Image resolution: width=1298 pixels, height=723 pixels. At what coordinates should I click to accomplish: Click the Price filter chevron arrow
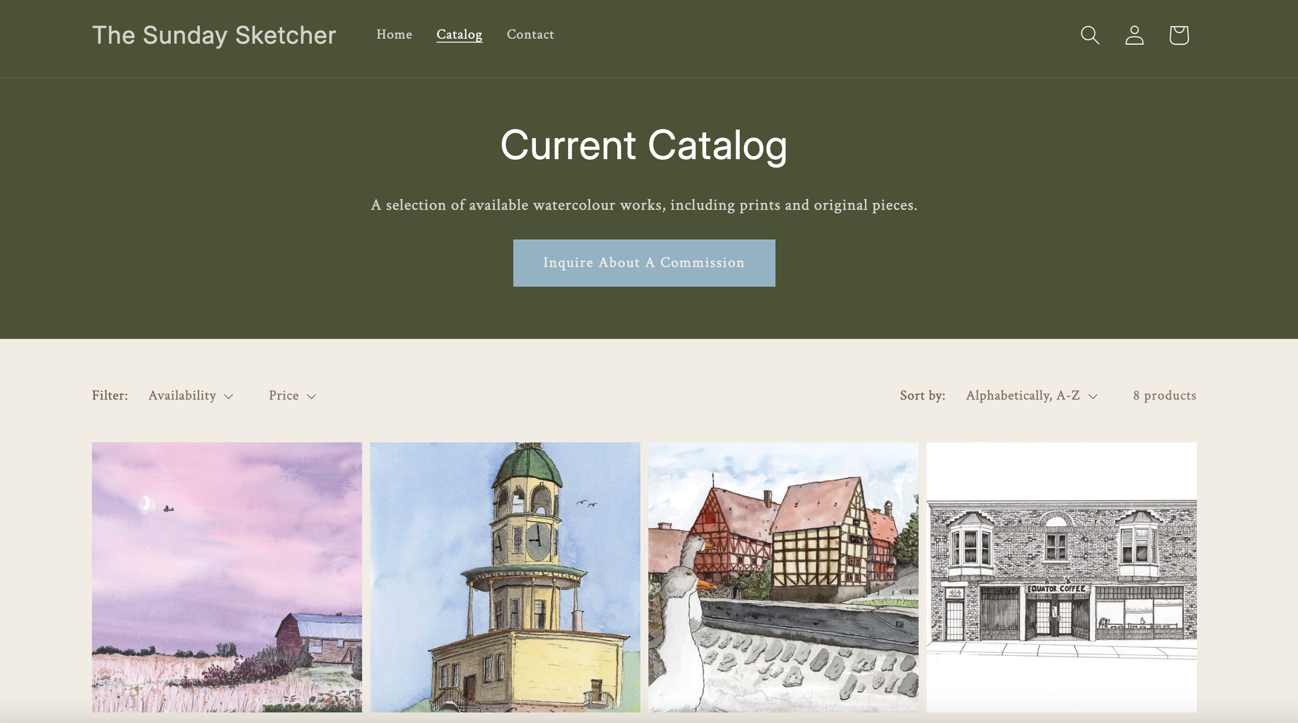coord(311,397)
